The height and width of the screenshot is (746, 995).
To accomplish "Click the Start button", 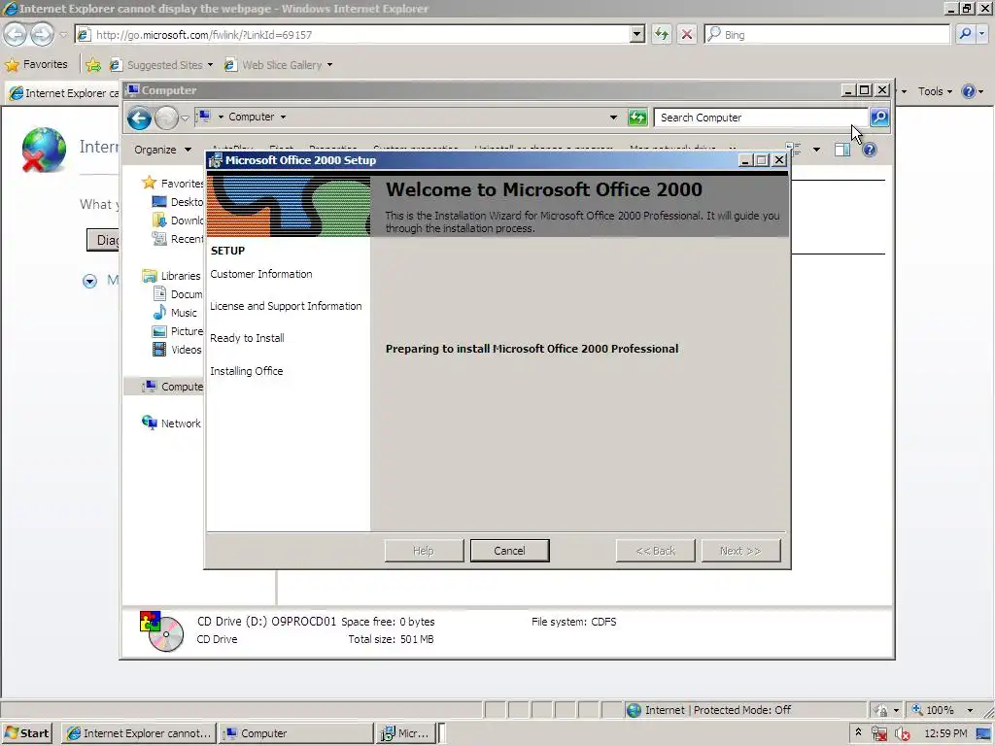I will click(x=26, y=733).
